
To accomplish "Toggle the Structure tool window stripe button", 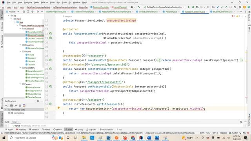I will [2, 26].
